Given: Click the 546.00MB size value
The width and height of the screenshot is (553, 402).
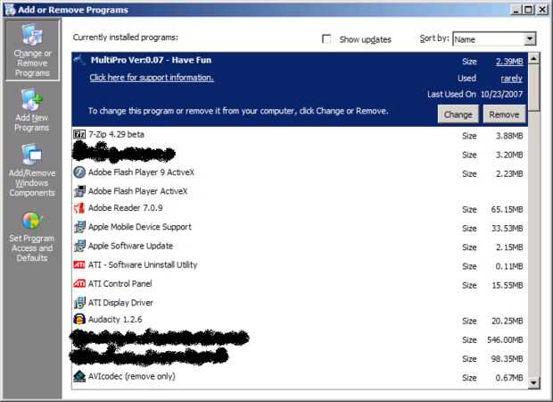Looking at the screenshot, I should (x=505, y=339).
